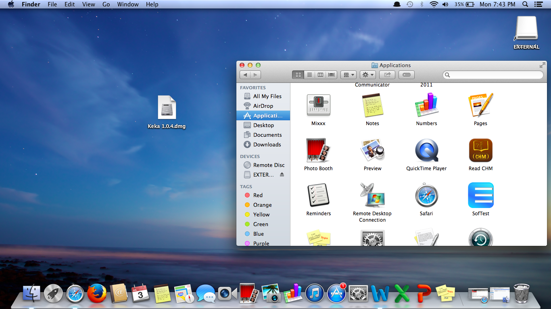Select the Preview app icon
Screen dimensions: 551x309
(x=372, y=151)
